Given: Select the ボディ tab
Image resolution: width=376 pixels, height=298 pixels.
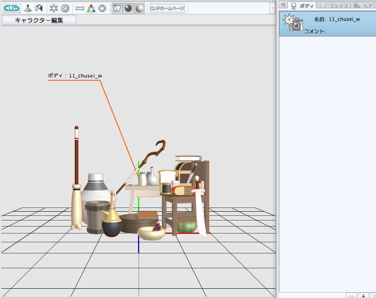Looking at the screenshot, I should pos(303,6).
